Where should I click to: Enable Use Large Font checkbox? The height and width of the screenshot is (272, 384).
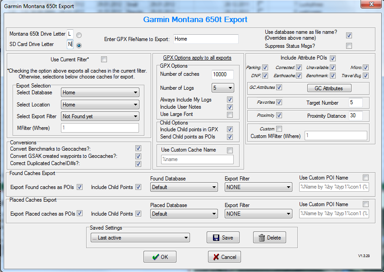click(x=230, y=115)
